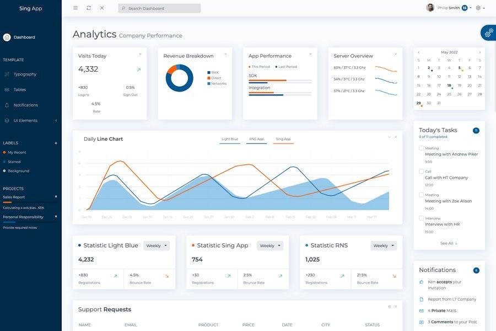Open the Philip Smith profile menu
Image resolution: width=496 pixels, height=331 pixels.
pos(449,7)
